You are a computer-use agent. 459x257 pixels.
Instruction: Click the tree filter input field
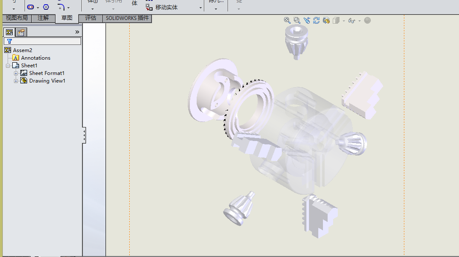(x=42, y=41)
